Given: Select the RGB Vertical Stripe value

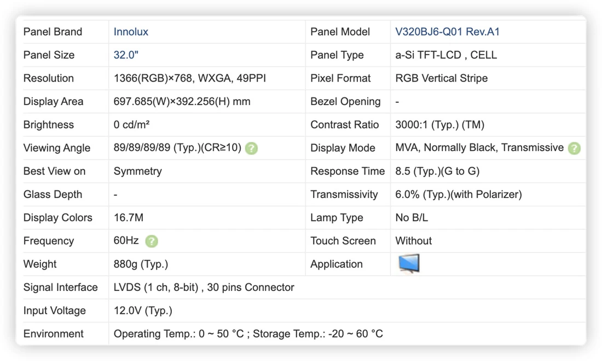Looking at the screenshot, I should coord(442,78).
